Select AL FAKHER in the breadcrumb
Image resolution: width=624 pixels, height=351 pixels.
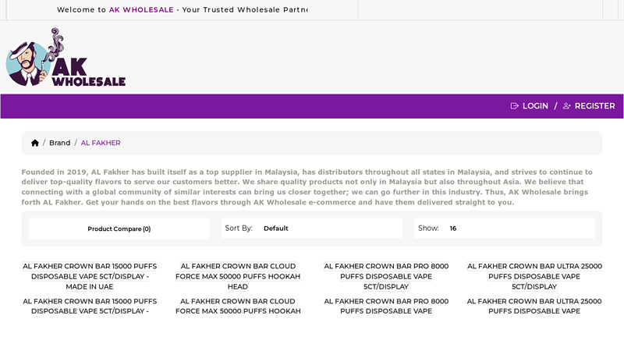(101, 143)
